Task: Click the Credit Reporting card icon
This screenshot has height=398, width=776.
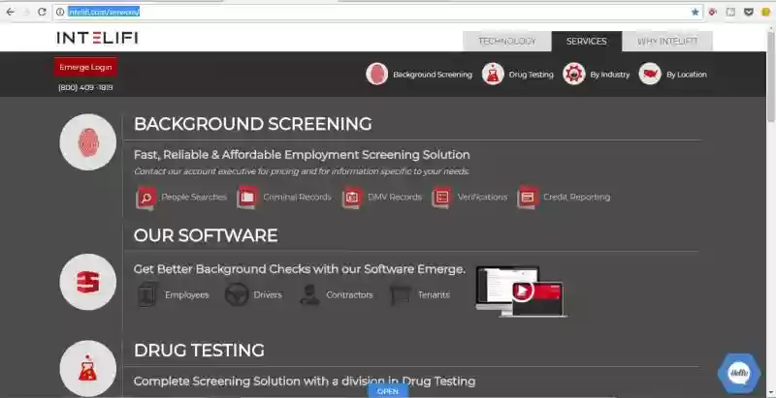Action: coord(528,198)
